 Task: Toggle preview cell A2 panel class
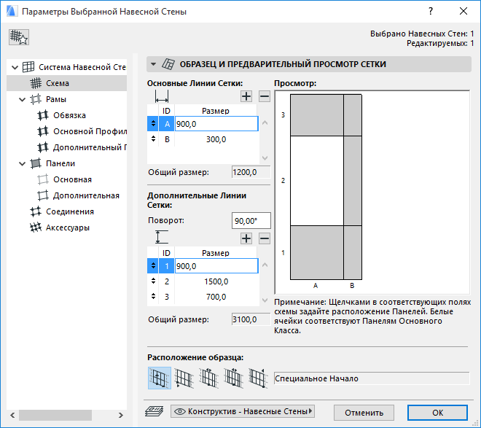[317, 181]
